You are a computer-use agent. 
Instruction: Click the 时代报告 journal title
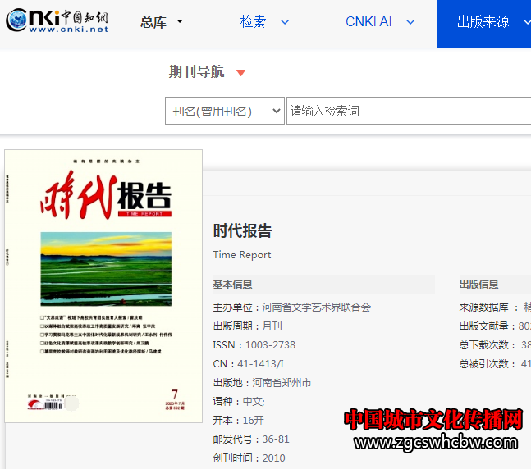tap(242, 231)
